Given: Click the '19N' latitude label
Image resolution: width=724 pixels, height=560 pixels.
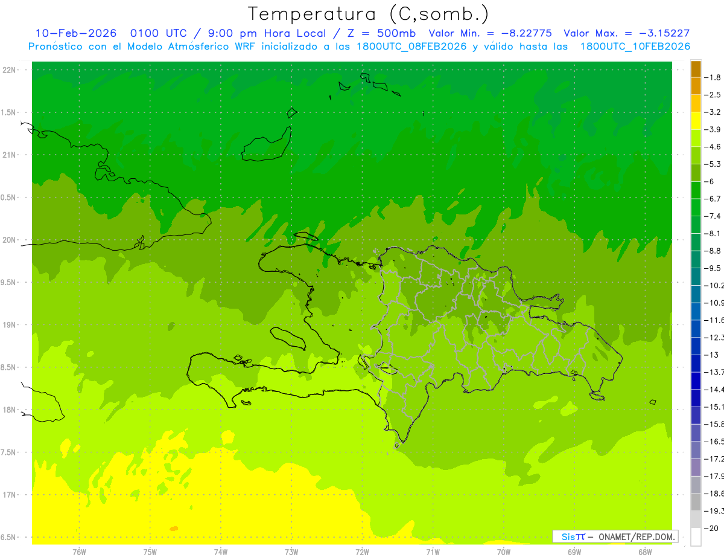Looking at the screenshot, I should coord(10,325).
